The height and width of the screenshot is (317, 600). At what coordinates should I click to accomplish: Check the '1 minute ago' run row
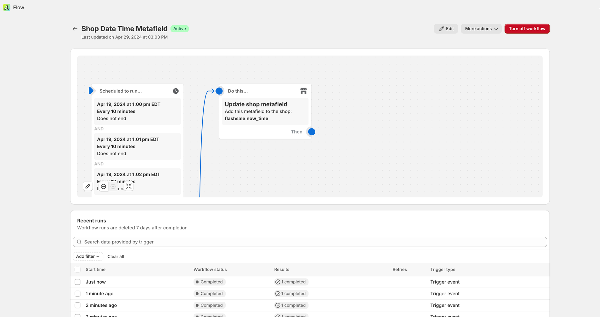click(78, 294)
